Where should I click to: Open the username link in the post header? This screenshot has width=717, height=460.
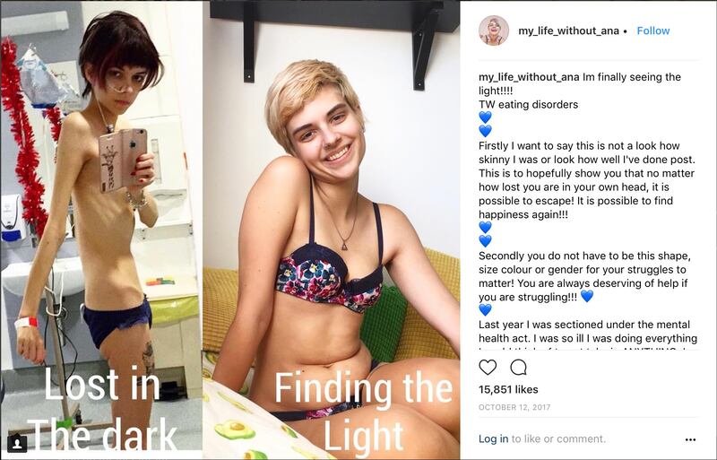568,30
